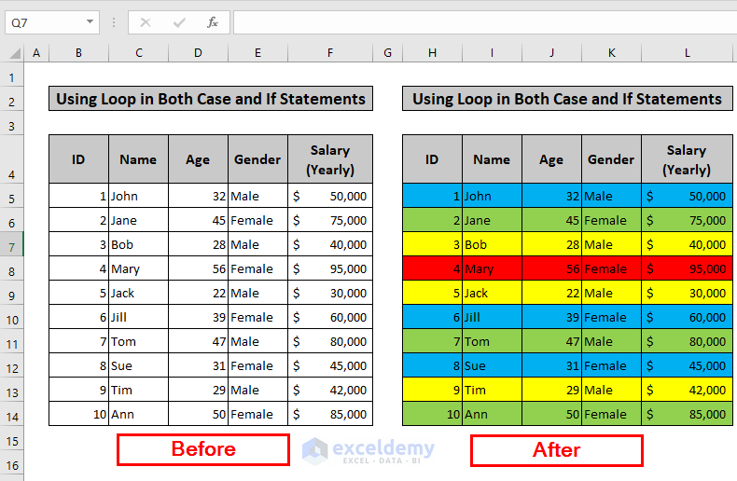This screenshot has height=481, width=737.
Task: Select column A header
Action: pos(36,53)
